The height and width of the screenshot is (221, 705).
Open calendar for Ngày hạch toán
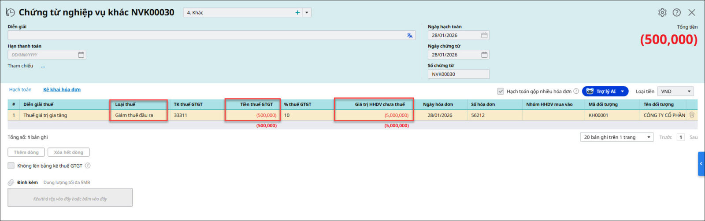pos(484,36)
